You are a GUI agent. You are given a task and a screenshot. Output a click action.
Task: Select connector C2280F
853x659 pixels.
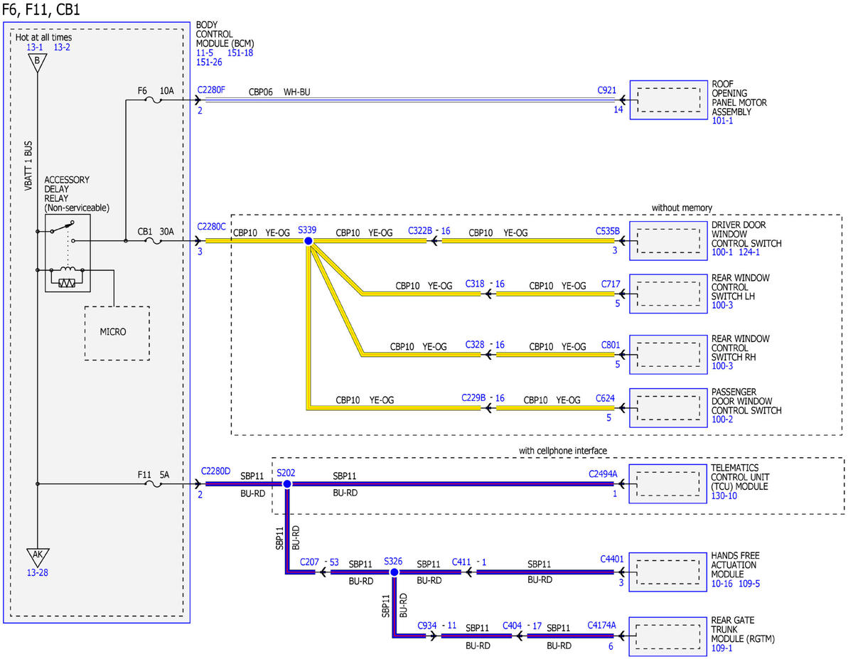(x=211, y=91)
